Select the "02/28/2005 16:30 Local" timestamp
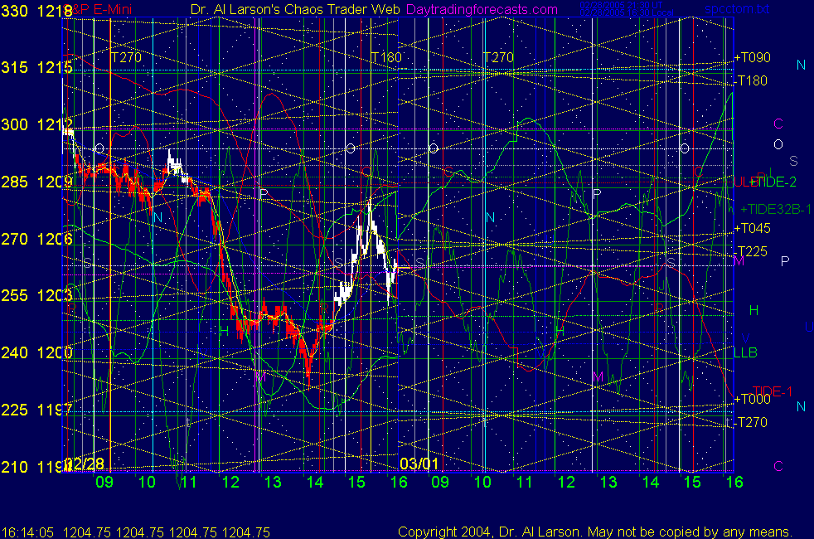 point(627,12)
